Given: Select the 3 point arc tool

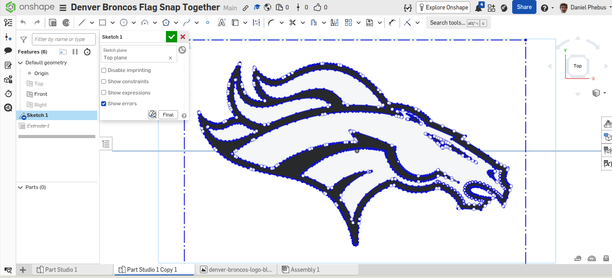Looking at the screenshot, I should tap(145, 22).
